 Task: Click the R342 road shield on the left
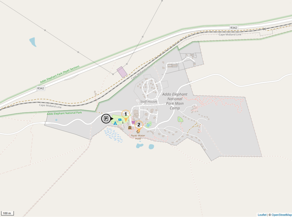click(41, 88)
